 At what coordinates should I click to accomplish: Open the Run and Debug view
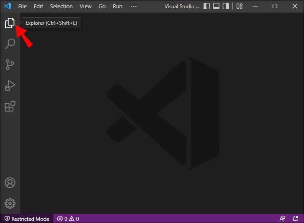click(x=10, y=85)
